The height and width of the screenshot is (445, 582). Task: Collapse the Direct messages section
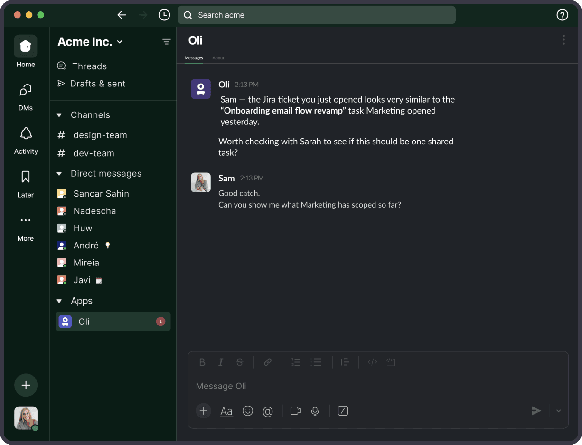pyautogui.click(x=59, y=174)
